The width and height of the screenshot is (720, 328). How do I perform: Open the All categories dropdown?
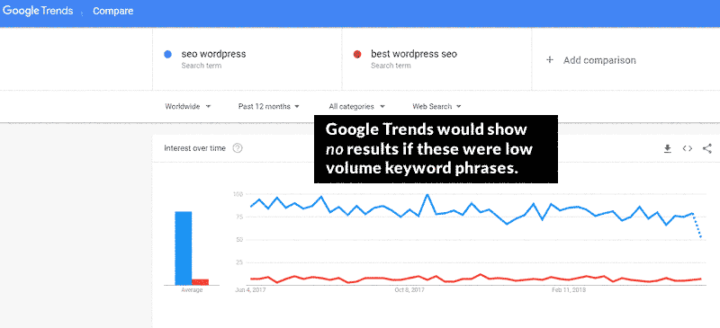tap(356, 106)
